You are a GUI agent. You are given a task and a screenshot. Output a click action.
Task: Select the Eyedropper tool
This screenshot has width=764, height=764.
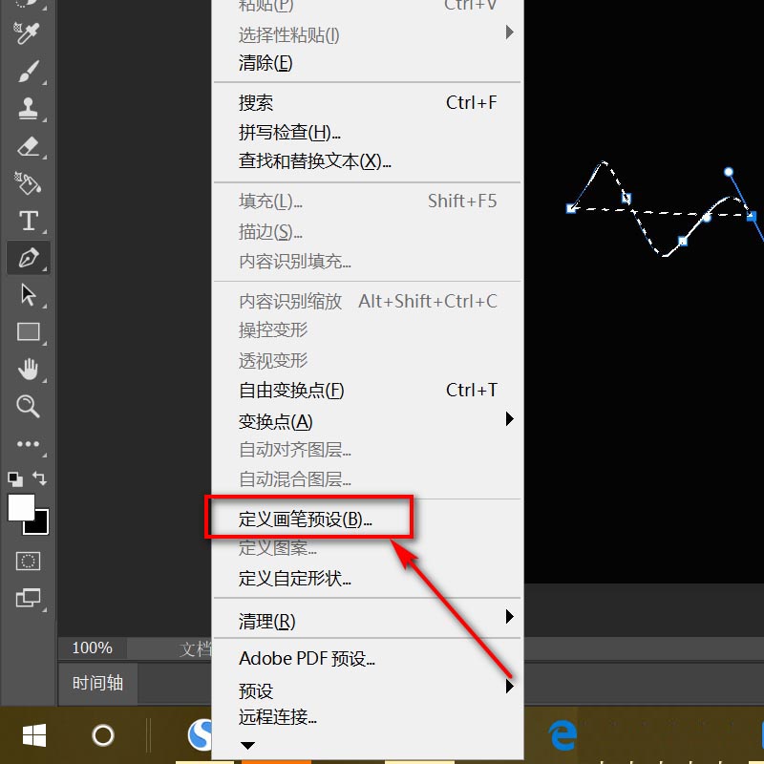coord(28,32)
